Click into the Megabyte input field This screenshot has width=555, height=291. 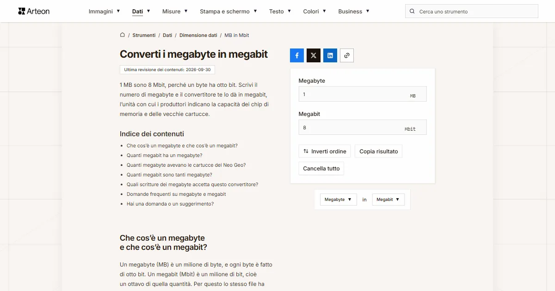coord(363,94)
